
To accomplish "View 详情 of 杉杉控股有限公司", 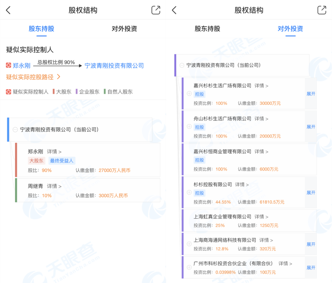I will [x=242, y=185].
